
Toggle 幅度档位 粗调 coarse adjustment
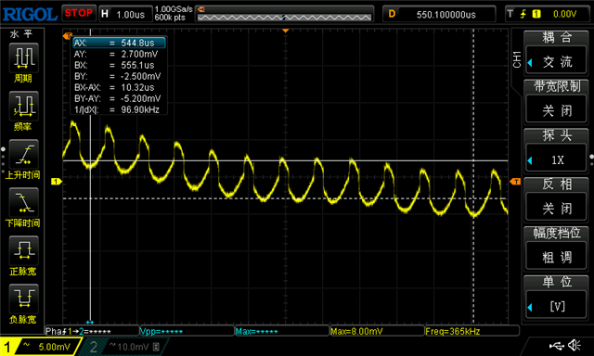coord(556,257)
